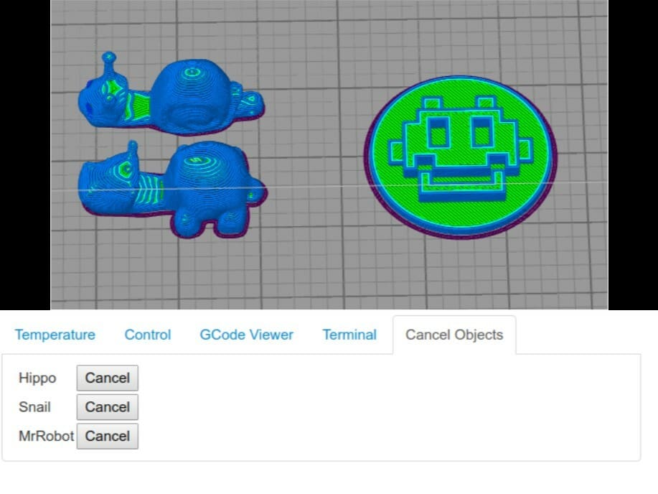658x494 pixels.
Task: Click the Hippo label text
Action: tap(37, 378)
